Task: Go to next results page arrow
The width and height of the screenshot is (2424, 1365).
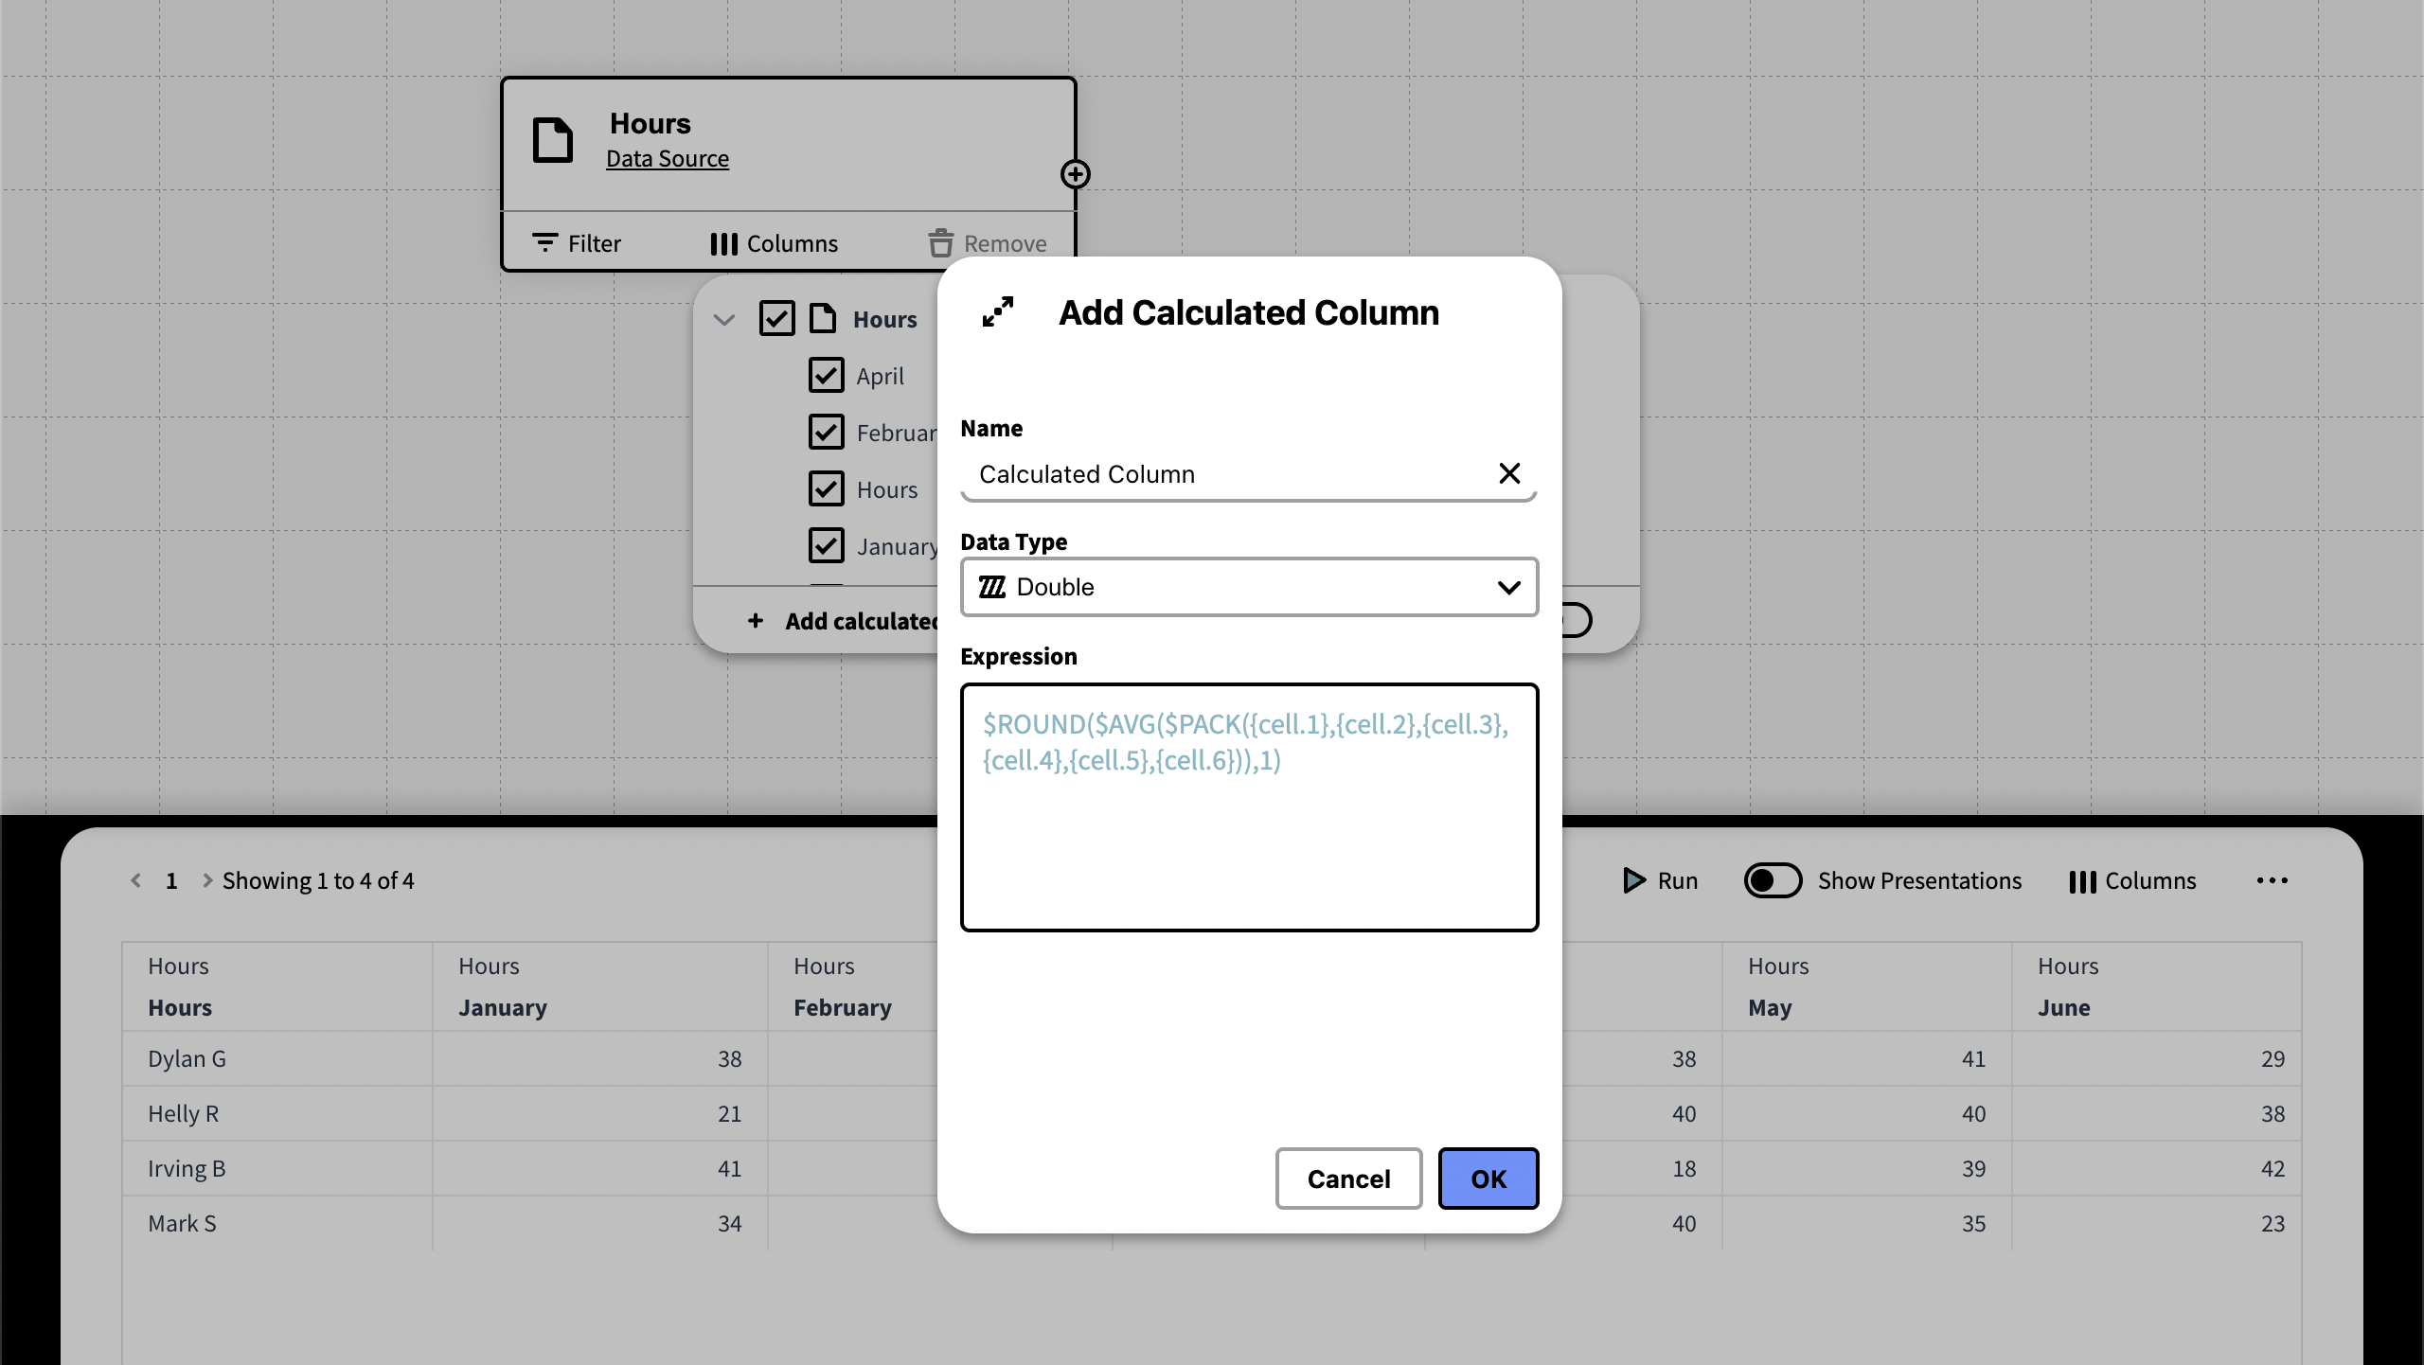Action: coord(206,880)
